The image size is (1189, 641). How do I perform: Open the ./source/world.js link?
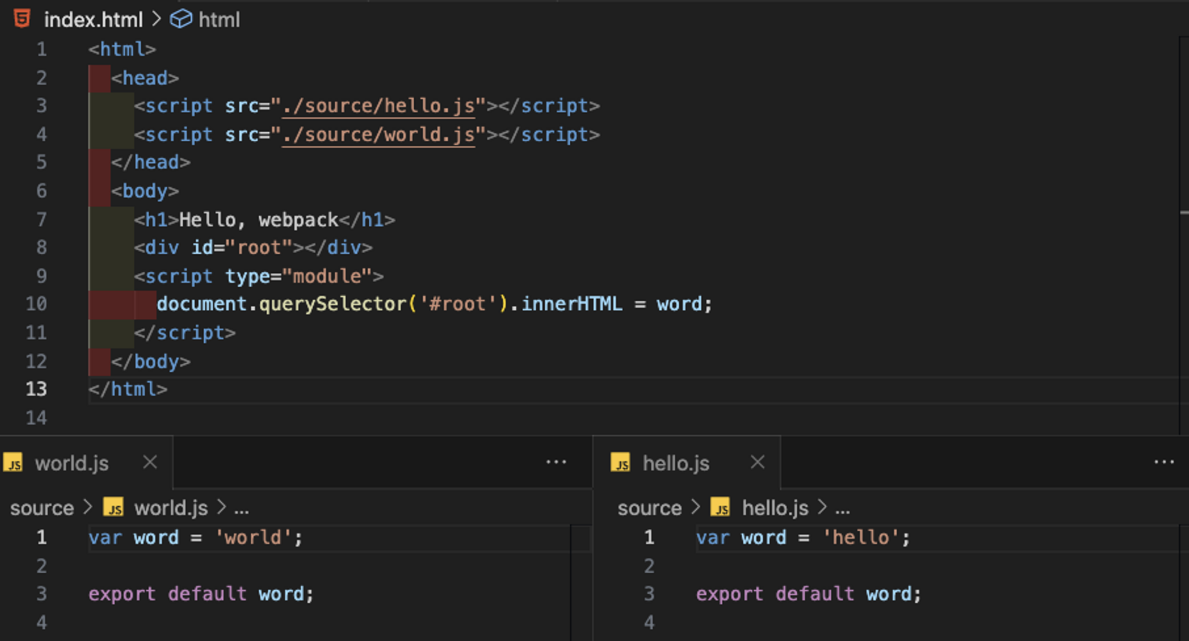pyautogui.click(x=378, y=135)
